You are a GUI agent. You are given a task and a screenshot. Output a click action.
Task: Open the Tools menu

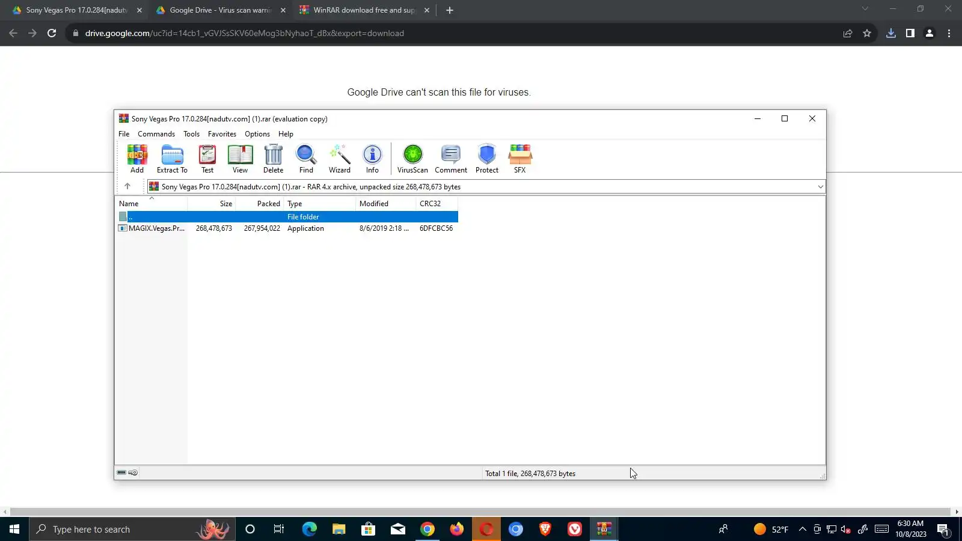click(191, 134)
